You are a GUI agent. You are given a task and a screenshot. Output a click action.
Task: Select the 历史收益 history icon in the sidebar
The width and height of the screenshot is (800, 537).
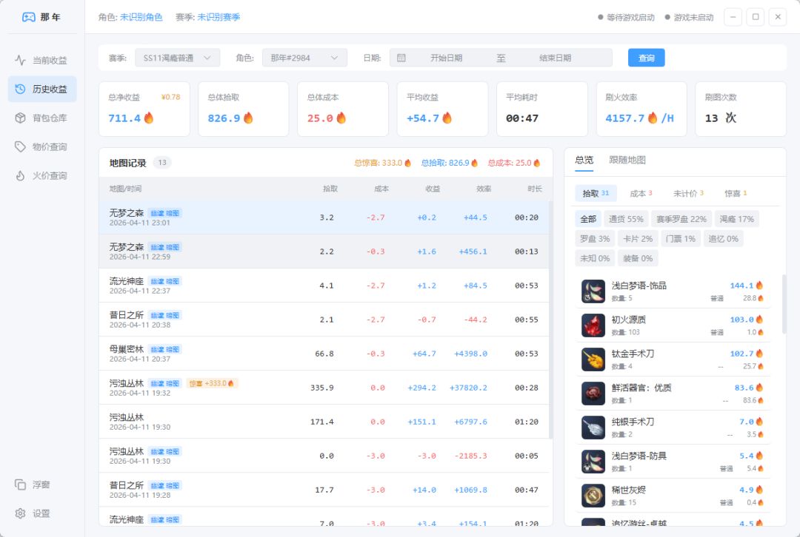20,89
